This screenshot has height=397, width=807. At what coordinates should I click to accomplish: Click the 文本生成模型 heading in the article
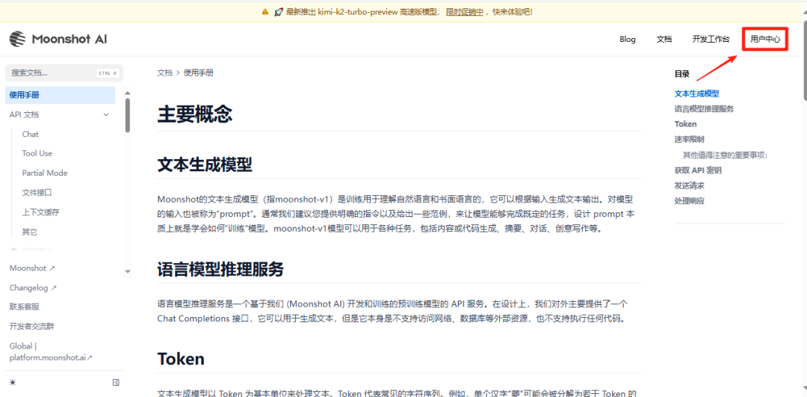click(x=204, y=164)
